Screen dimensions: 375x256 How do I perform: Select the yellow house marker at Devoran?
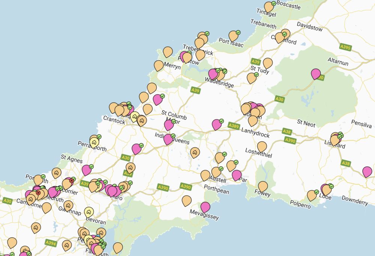click(x=89, y=212)
